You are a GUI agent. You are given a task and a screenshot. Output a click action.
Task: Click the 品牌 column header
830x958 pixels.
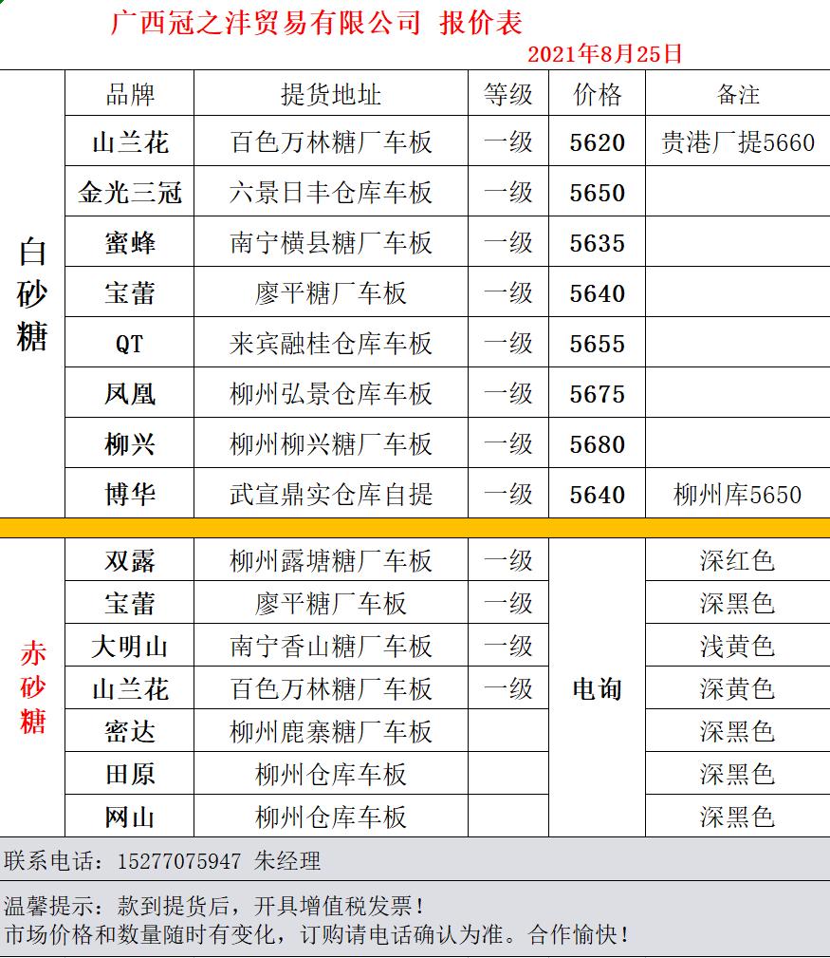point(129,94)
